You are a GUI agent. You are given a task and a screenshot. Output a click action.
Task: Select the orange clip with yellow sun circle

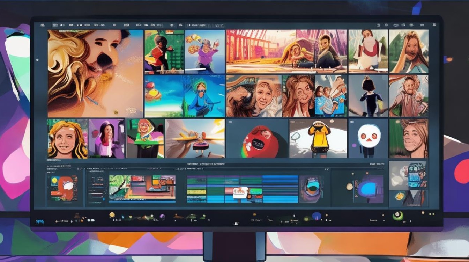click(x=65, y=188)
